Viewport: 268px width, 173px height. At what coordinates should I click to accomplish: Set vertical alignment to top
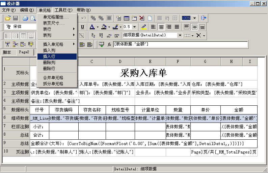coord(187,27)
